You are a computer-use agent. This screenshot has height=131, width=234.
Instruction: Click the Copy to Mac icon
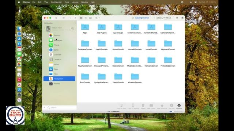point(121,106)
